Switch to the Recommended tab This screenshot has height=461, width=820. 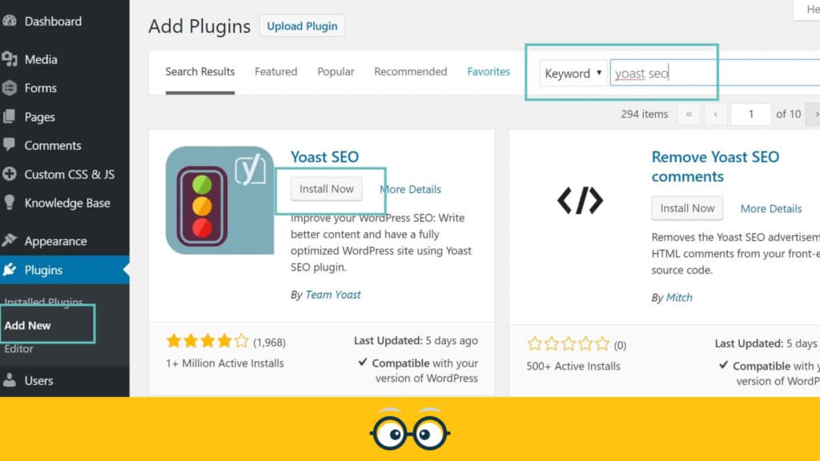411,71
